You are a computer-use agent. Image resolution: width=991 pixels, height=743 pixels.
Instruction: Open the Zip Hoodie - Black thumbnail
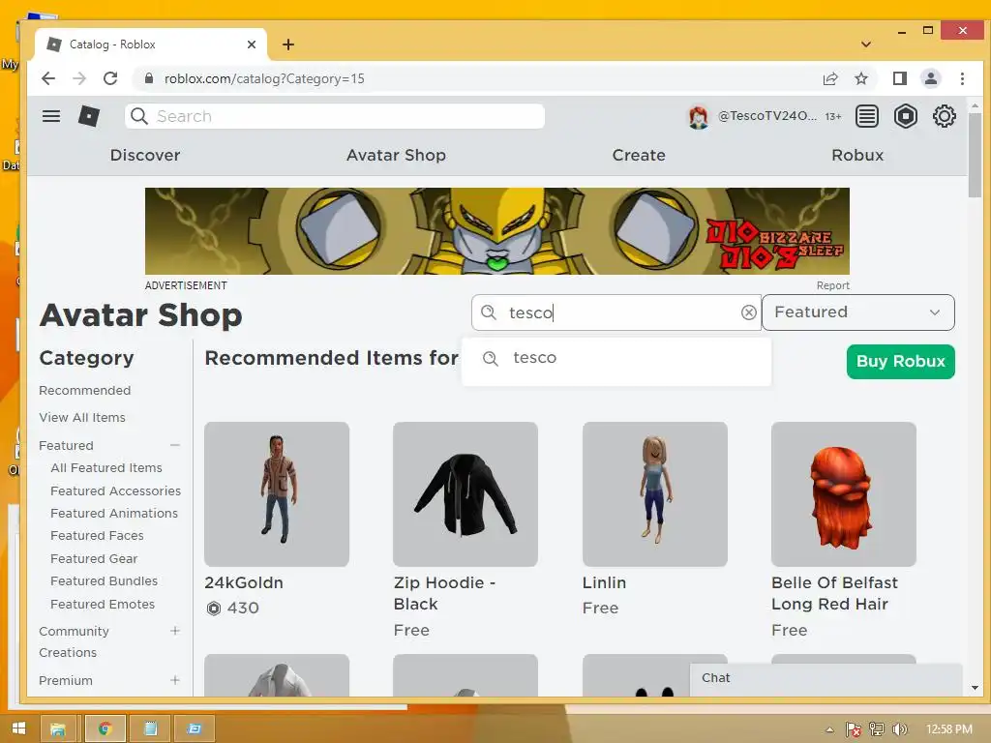click(x=465, y=494)
